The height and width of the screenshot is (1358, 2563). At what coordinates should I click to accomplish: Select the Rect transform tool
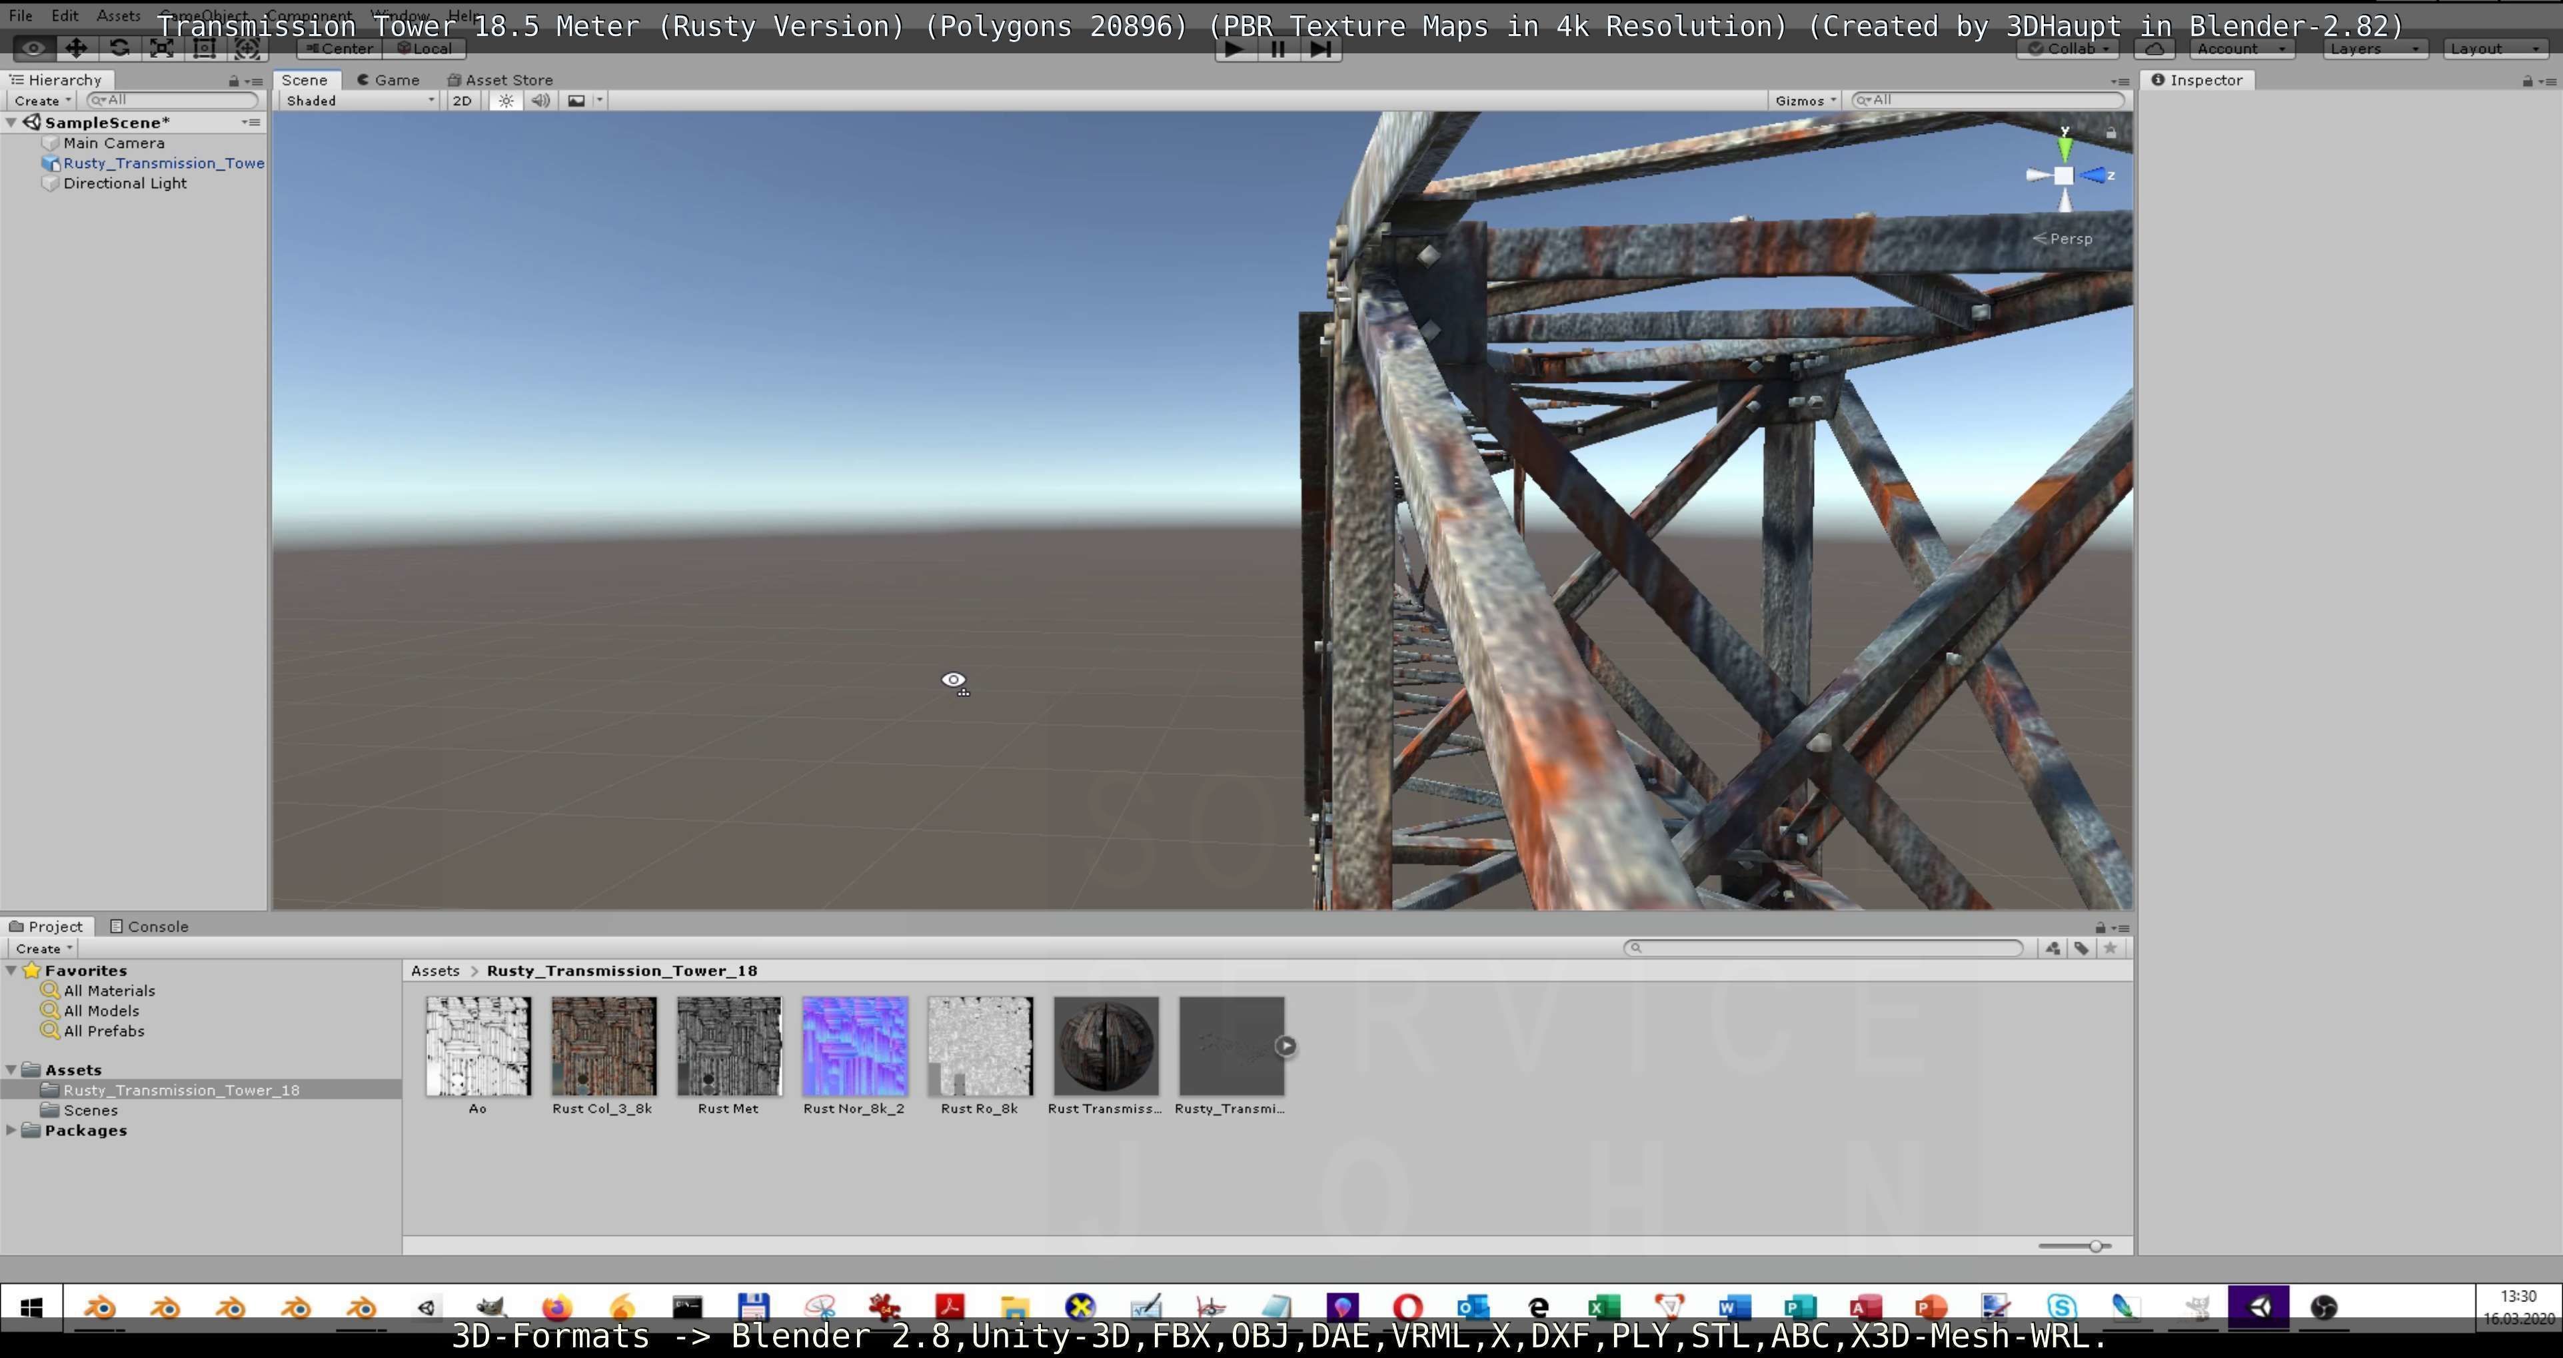pyautogui.click(x=205, y=48)
